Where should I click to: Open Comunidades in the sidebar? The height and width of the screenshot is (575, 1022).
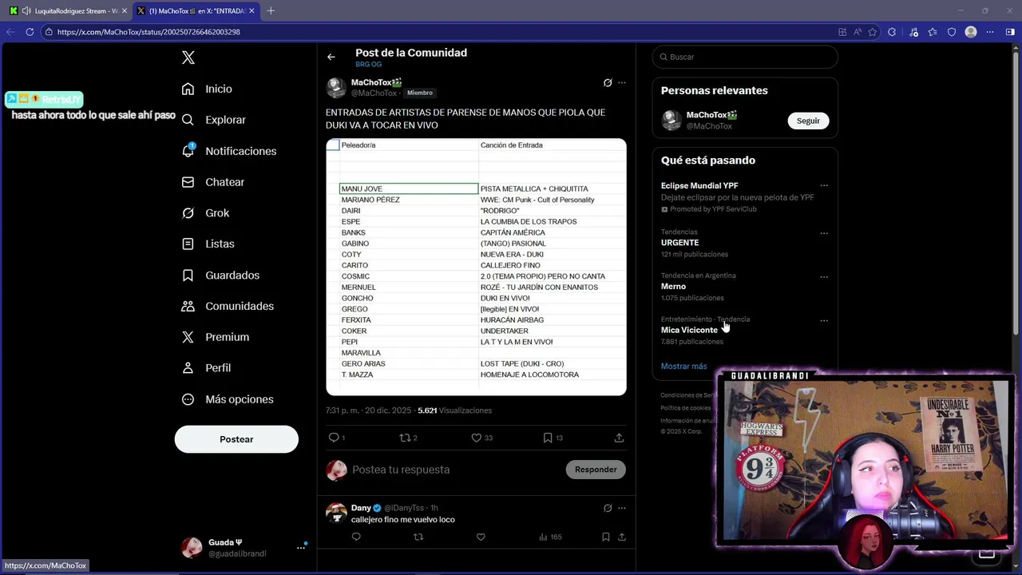tap(228, 306)
